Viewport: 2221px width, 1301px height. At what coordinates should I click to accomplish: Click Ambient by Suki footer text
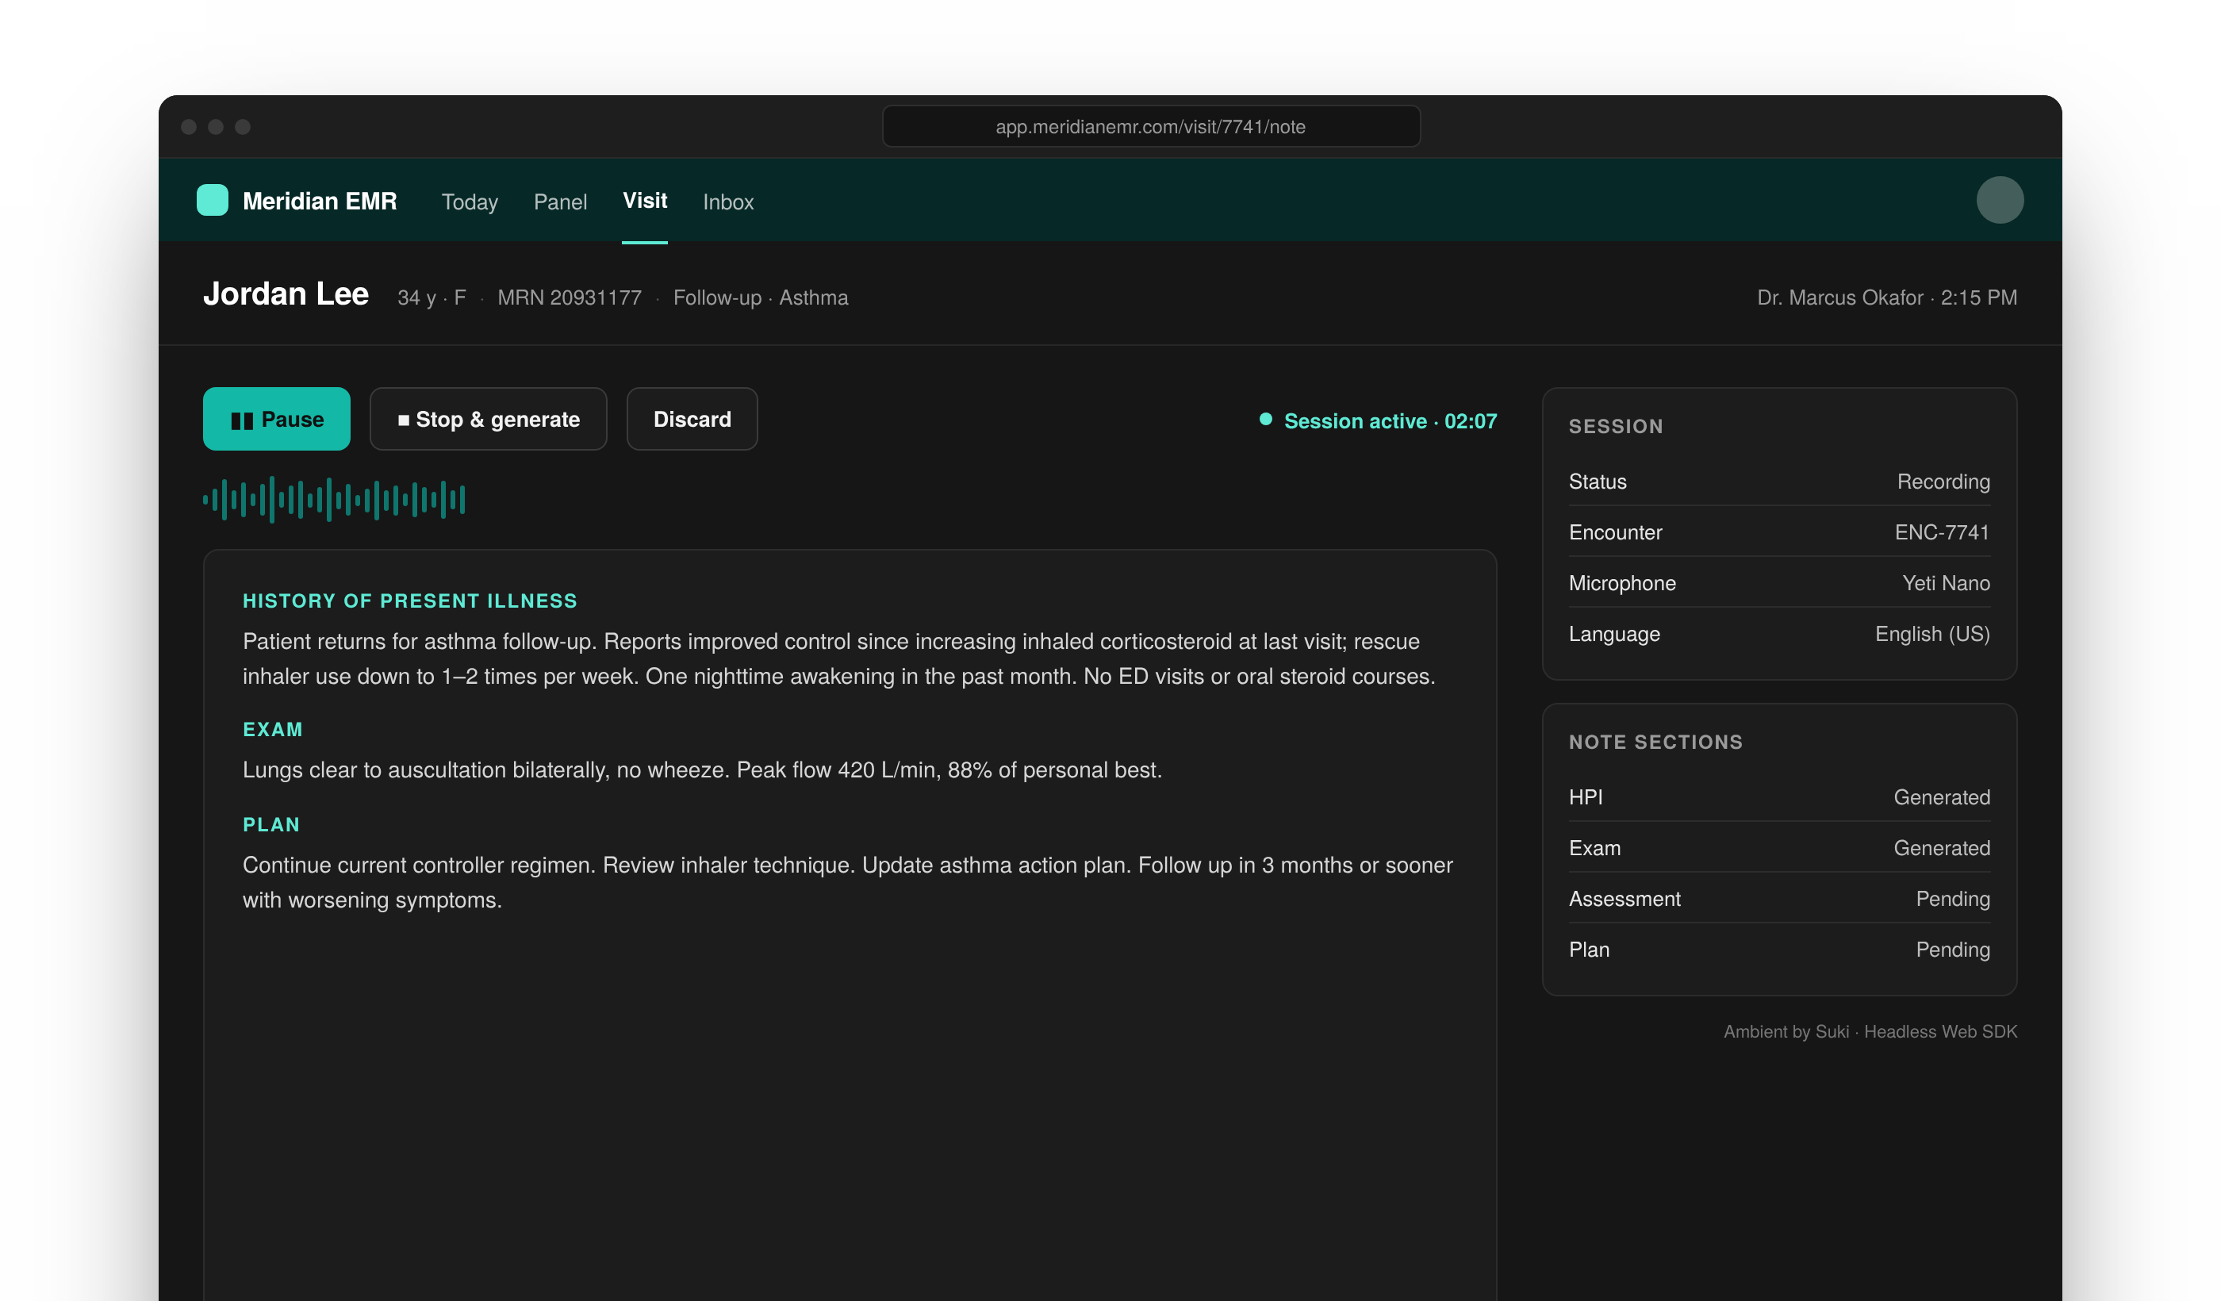point(1870,1031)
